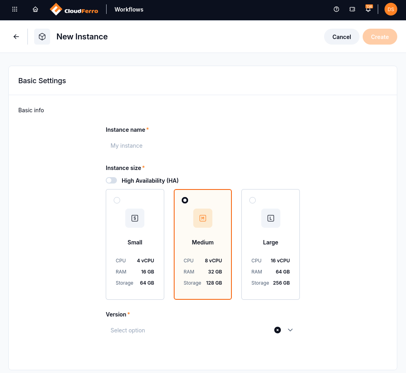Click the 128 GB storage value

click(214, 283)
